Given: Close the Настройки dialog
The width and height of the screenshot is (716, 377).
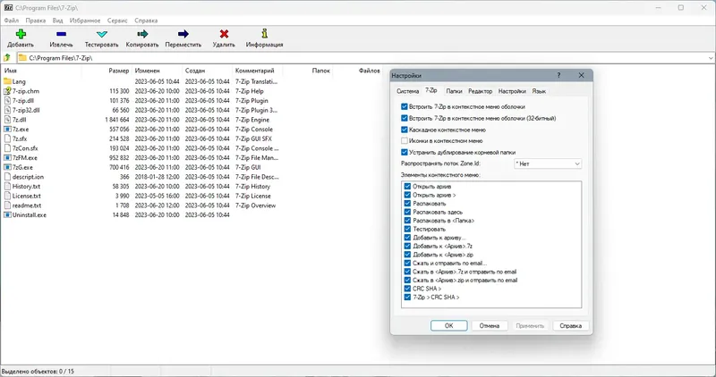Looking at the screenshot, I should (581, 75).
